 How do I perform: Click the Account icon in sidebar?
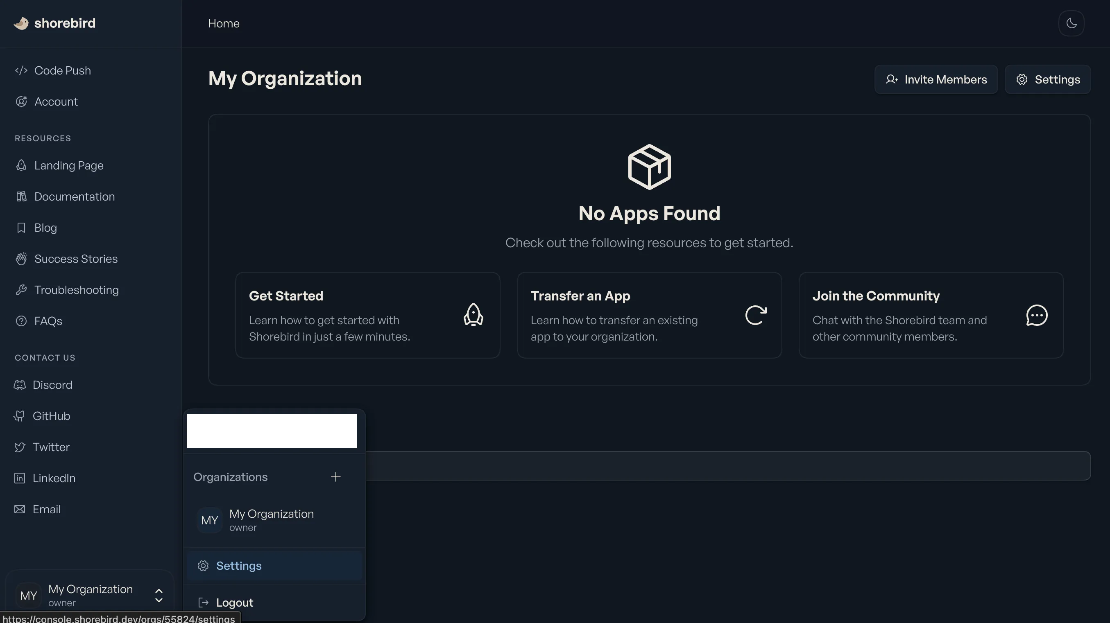[21, 102]
